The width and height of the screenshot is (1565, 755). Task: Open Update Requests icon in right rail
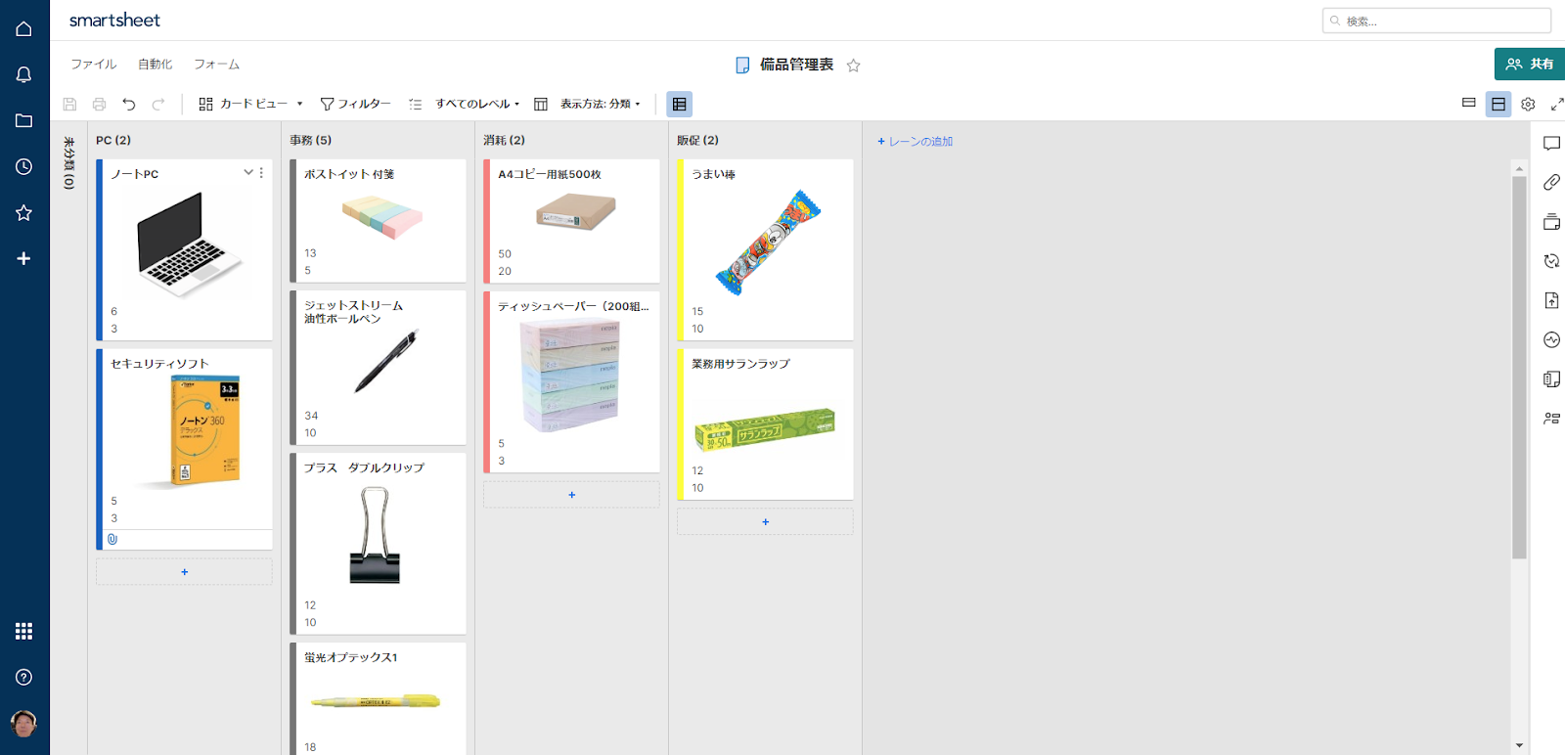click(x=1551, y=261)
